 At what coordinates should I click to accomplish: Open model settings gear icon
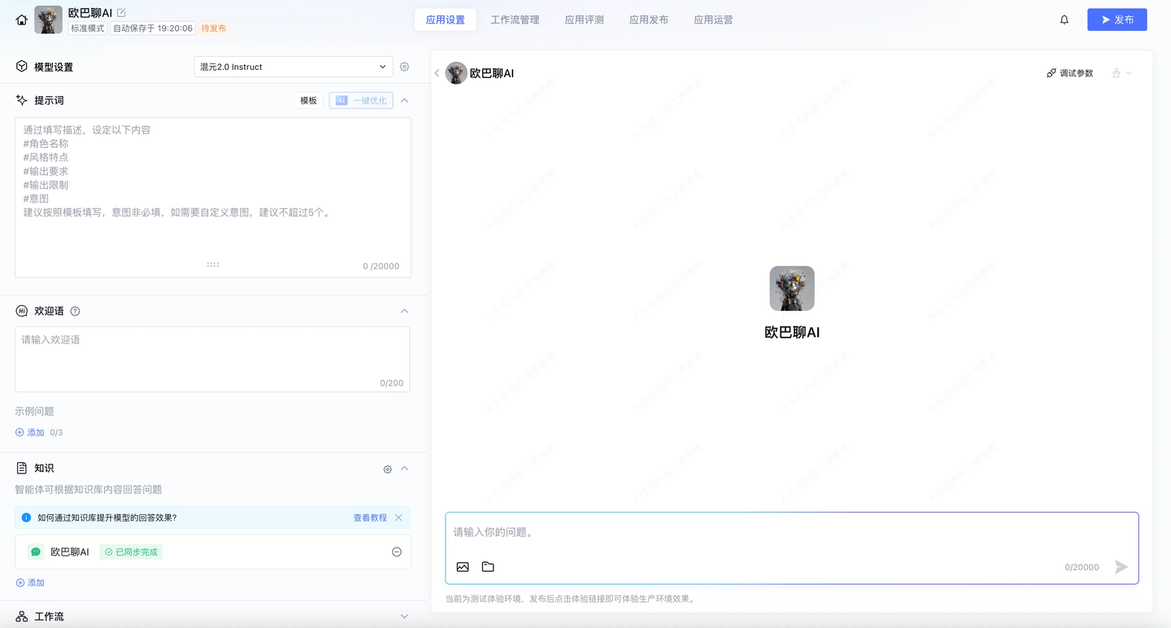[x=404, y=67]
